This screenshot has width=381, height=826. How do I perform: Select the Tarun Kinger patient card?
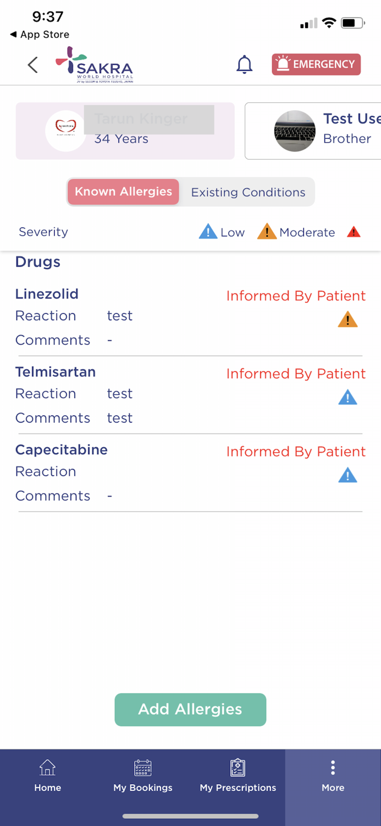[x=125, y=131]
